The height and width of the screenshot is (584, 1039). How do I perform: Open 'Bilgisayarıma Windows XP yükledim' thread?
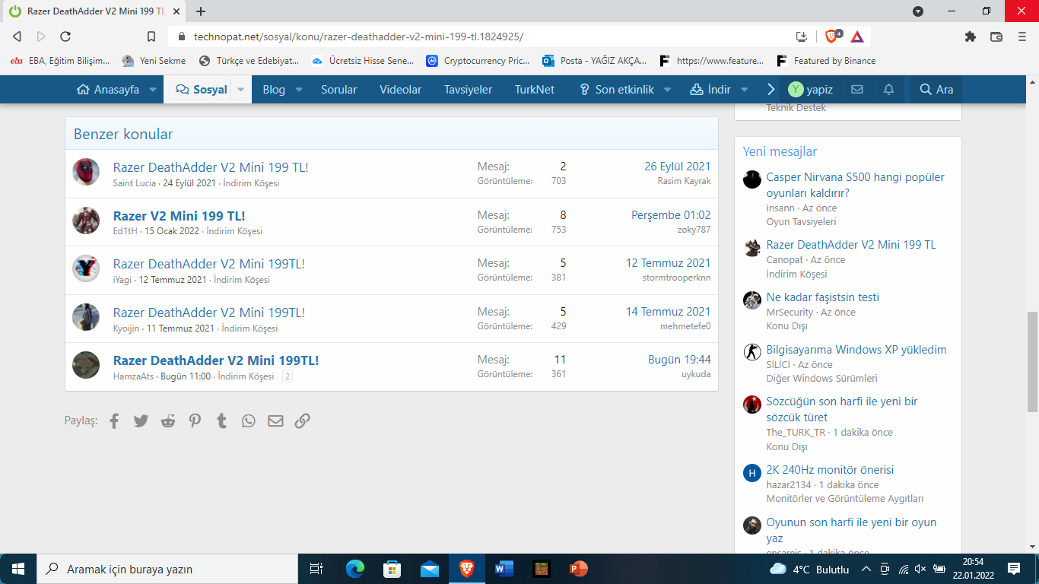[x=856, y=350]
